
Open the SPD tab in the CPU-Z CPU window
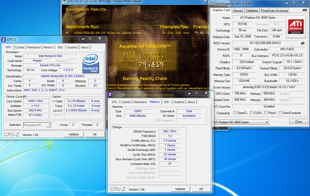pos(60,47)
